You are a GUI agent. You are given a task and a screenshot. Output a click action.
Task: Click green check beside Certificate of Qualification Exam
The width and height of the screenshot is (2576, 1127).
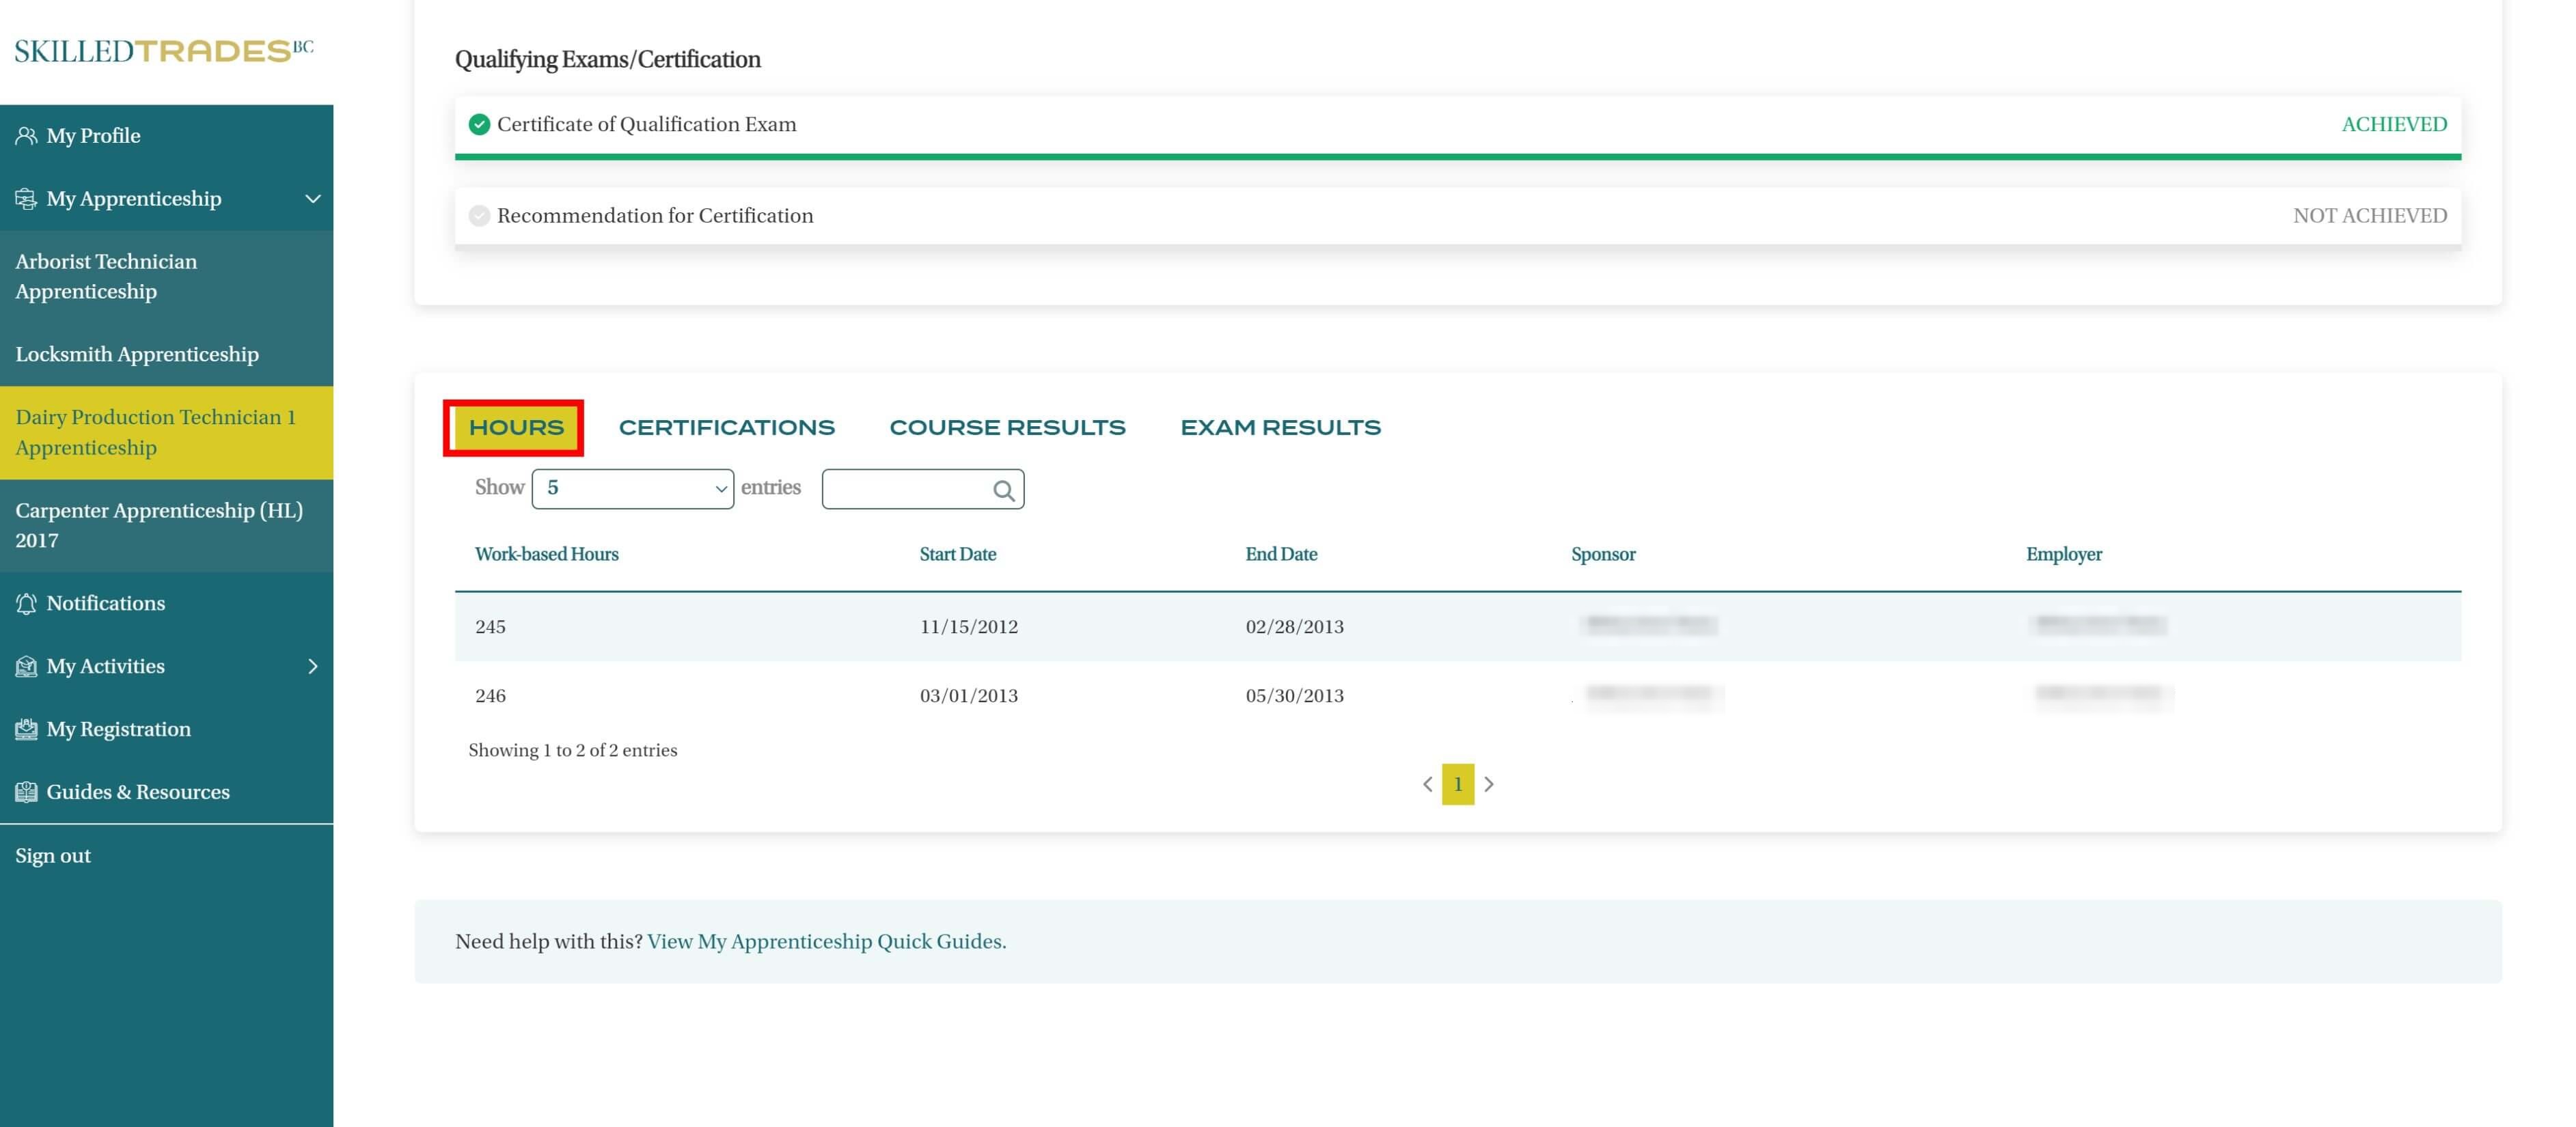click(x=479, y=125)
